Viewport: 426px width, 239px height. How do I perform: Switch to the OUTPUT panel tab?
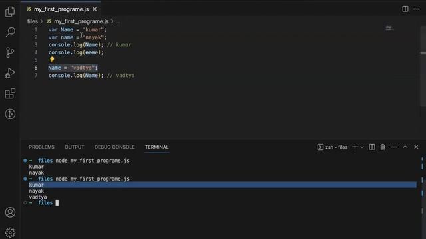coord(74,147)
